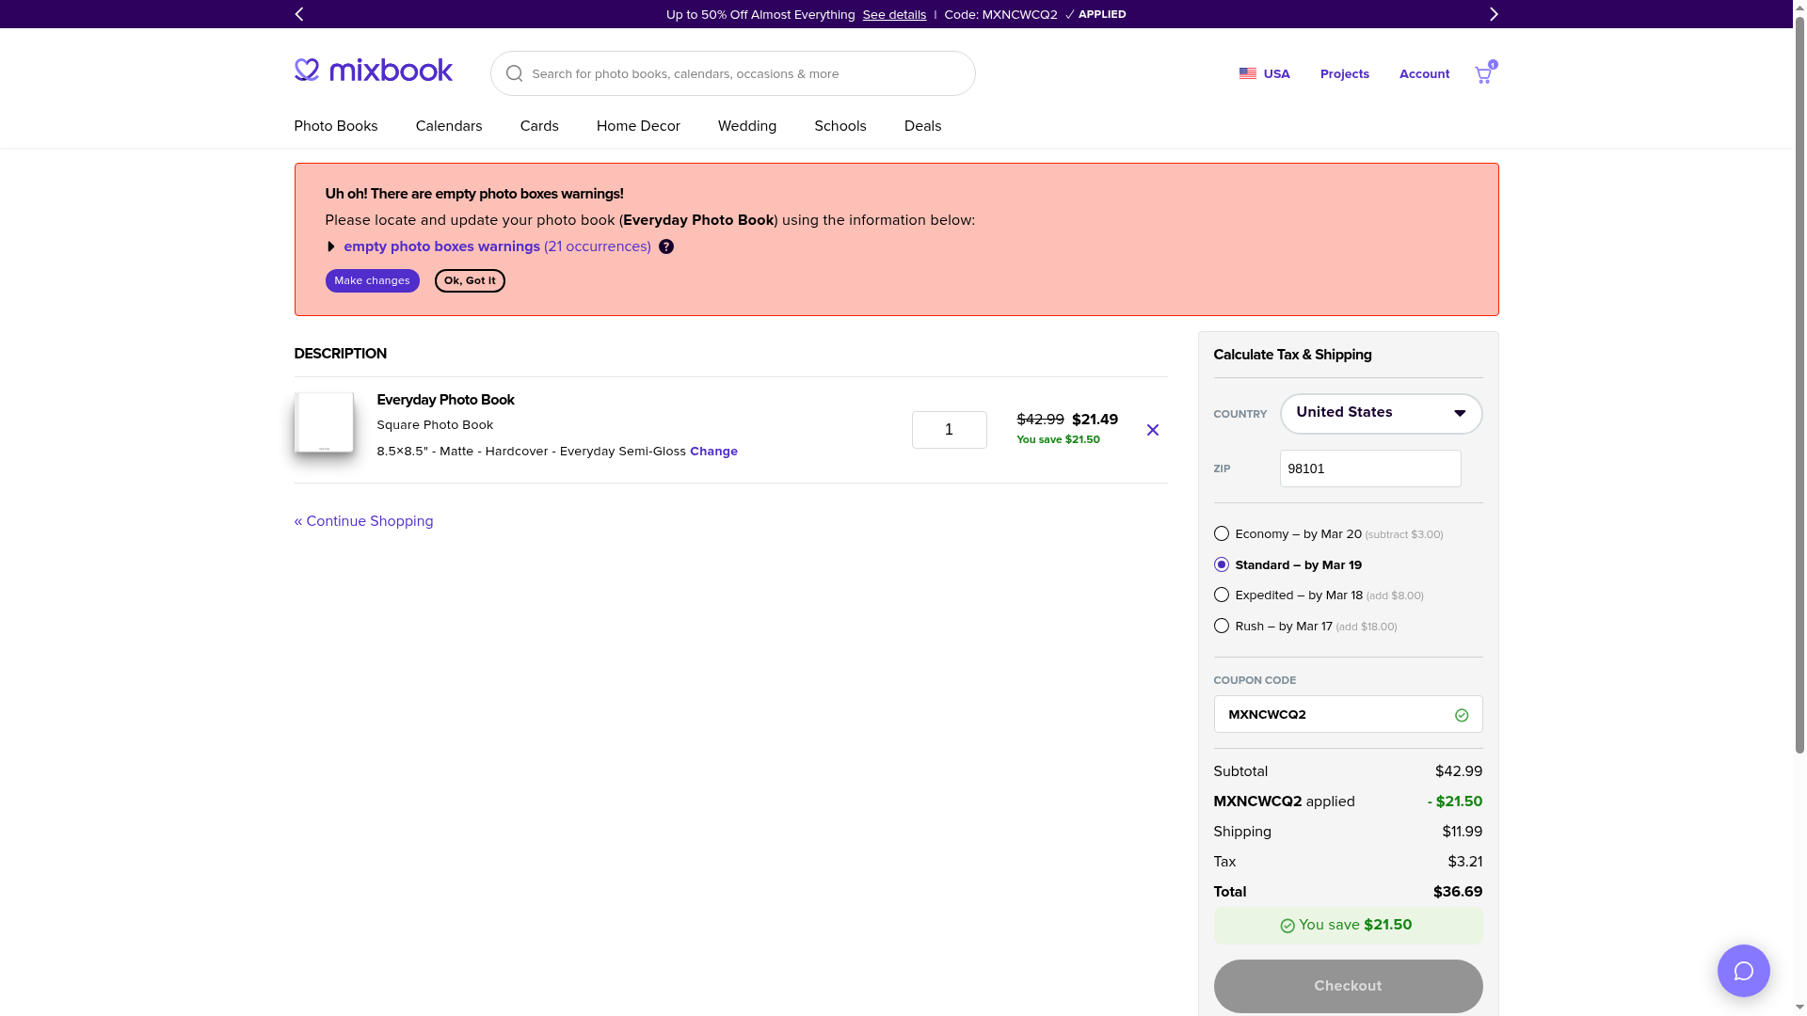Open the chat support bubble
This screenshot has height=1016, width=1807.
1743,971
